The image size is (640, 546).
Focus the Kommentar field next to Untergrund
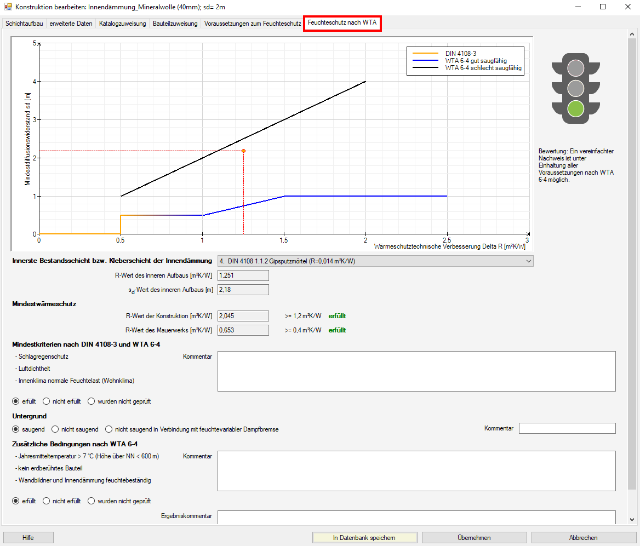[x=567, y=428]
